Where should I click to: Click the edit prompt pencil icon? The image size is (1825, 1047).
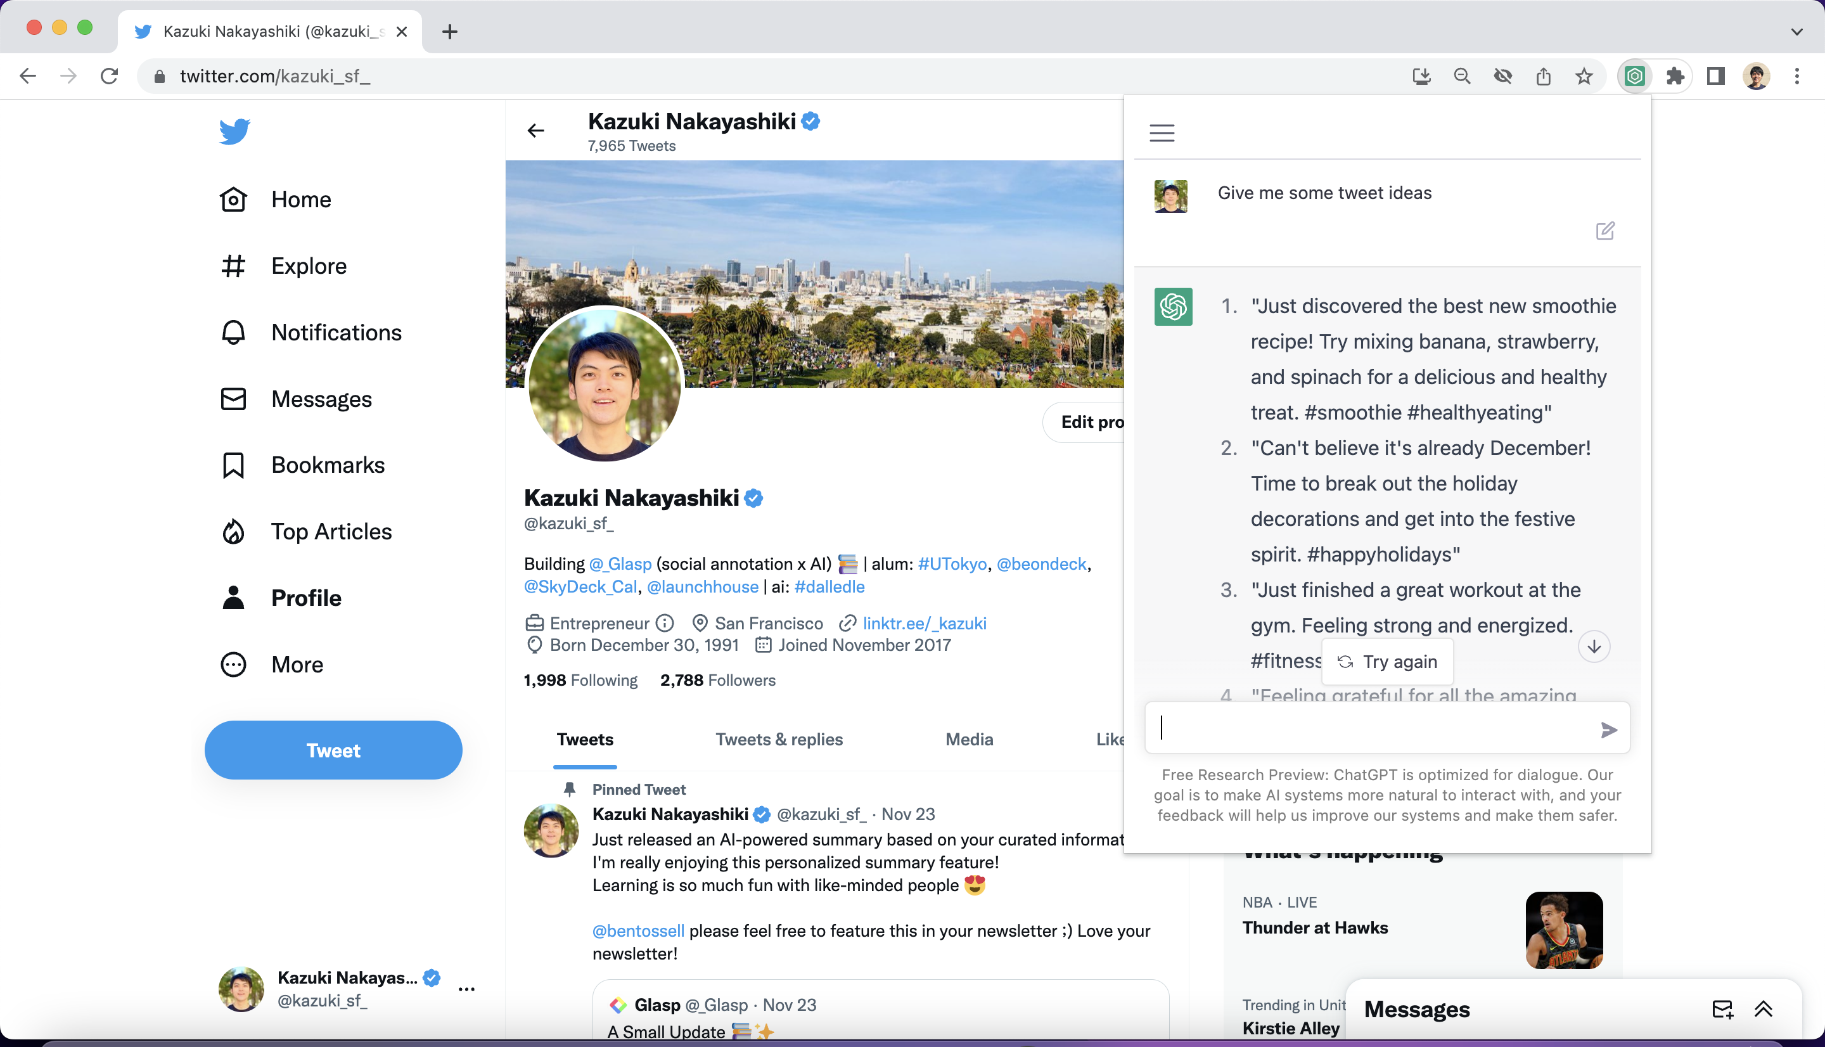click(x=1604, y=231)
